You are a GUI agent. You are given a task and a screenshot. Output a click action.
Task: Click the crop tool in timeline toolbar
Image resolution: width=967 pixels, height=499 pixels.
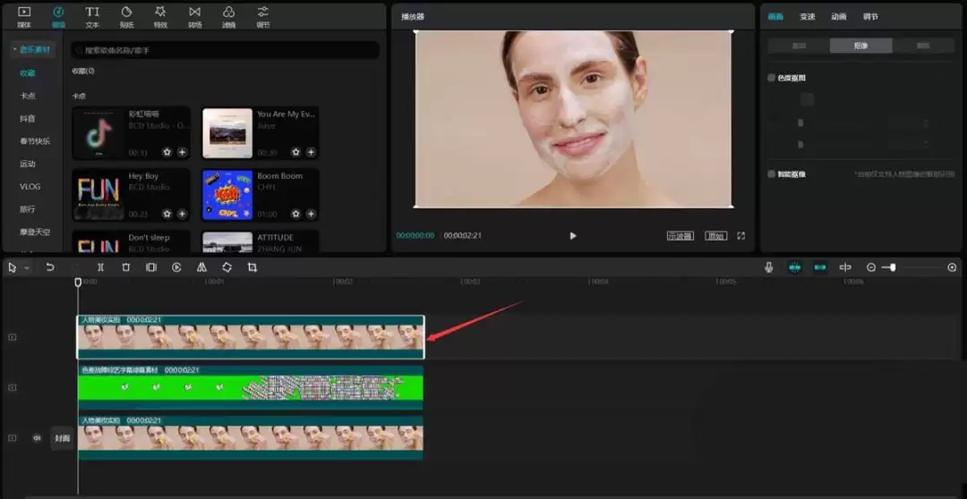[252, 267]
